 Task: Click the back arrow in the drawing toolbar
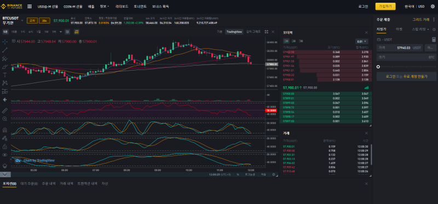pos(5,100)
